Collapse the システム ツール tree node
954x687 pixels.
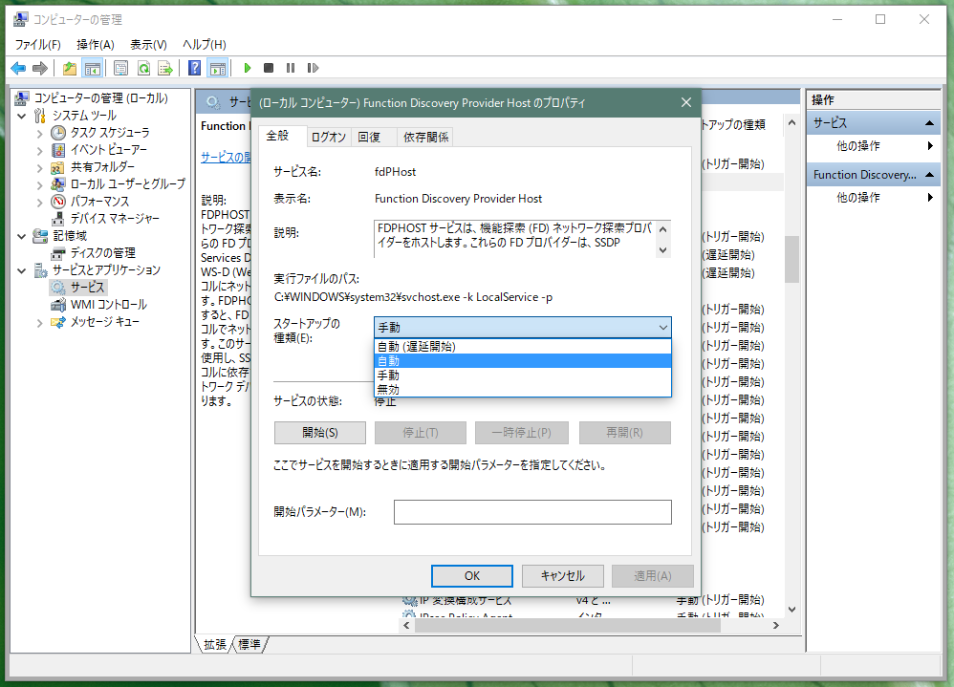23,115
